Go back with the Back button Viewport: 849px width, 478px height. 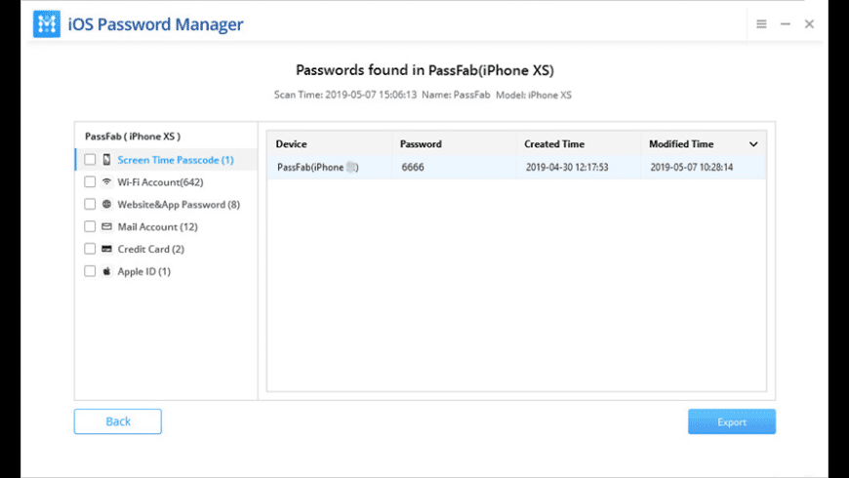pos(118,421)
